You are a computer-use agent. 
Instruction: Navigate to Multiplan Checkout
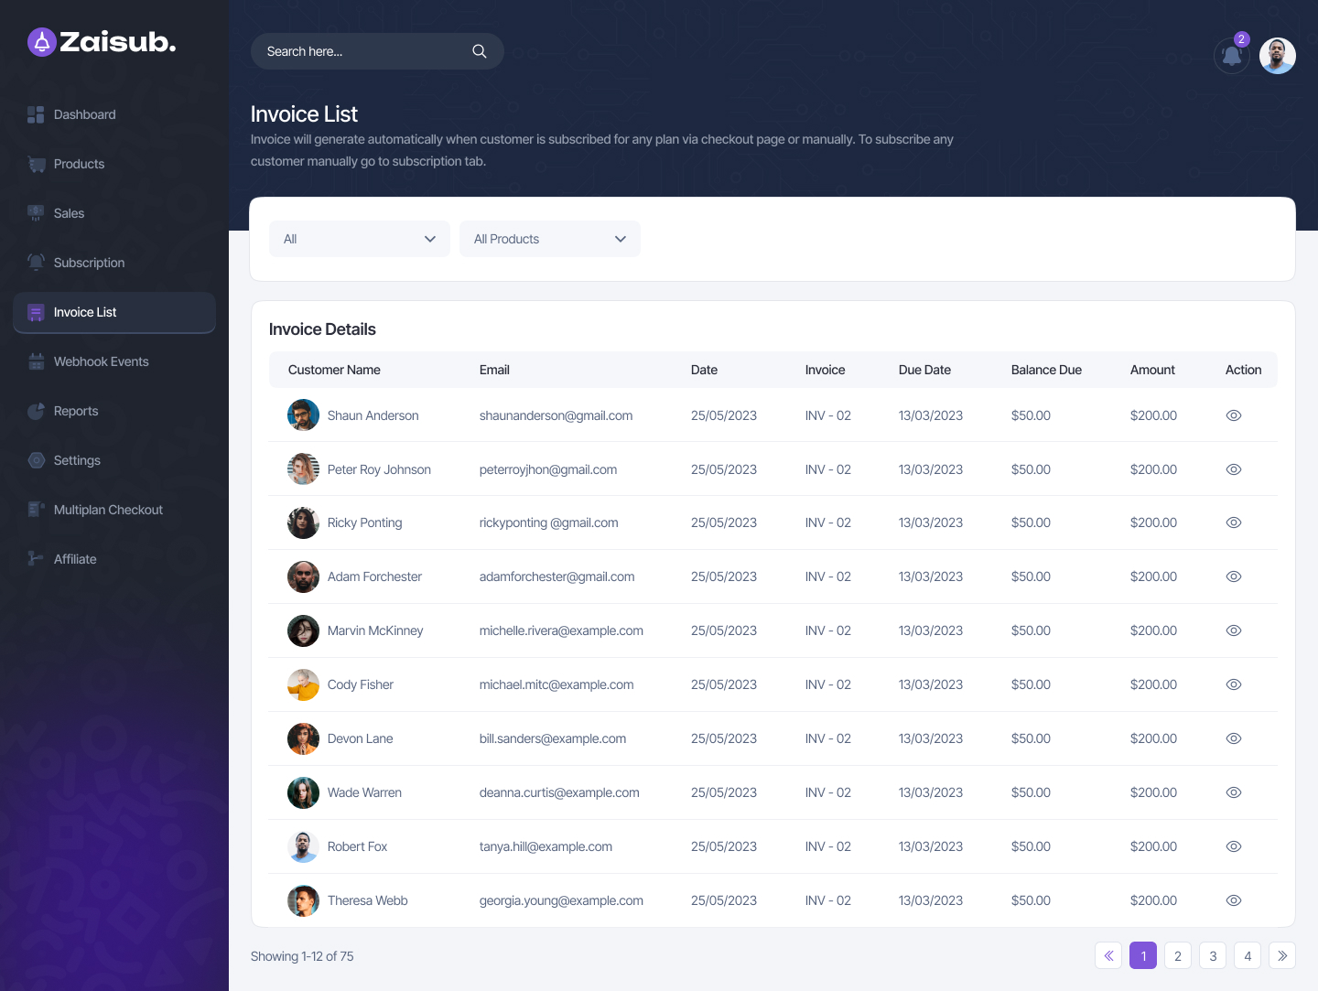(108, 510)
